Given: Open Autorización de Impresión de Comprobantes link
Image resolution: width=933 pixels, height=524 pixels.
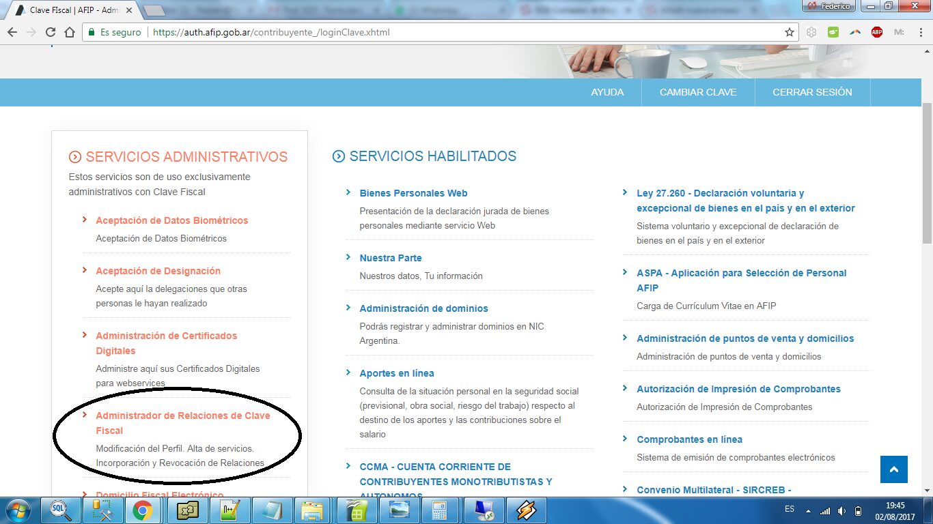Looking at the screenshot, I should click(739, 389).
